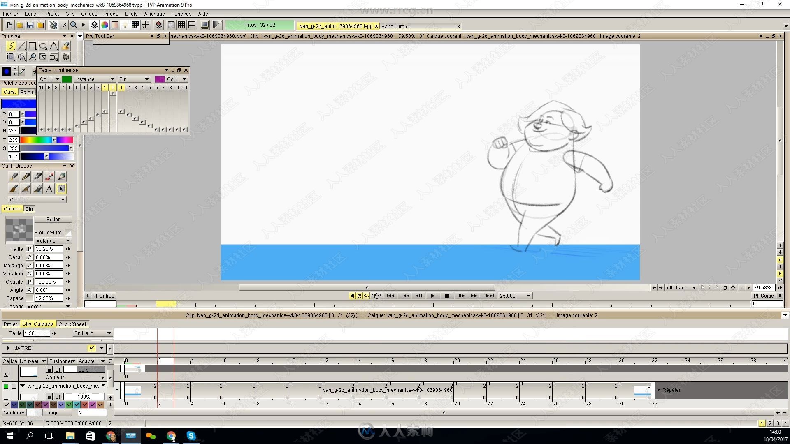Select the flood fill stamp tool
This screenshot has height=444, width=790.
[65, 46]
